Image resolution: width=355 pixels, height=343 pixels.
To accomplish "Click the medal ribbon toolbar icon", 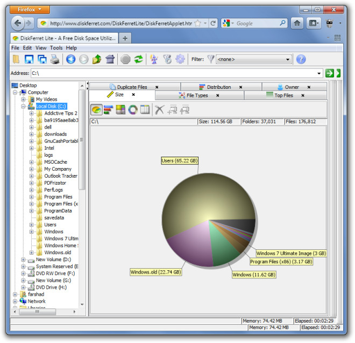I will point(167,59).
